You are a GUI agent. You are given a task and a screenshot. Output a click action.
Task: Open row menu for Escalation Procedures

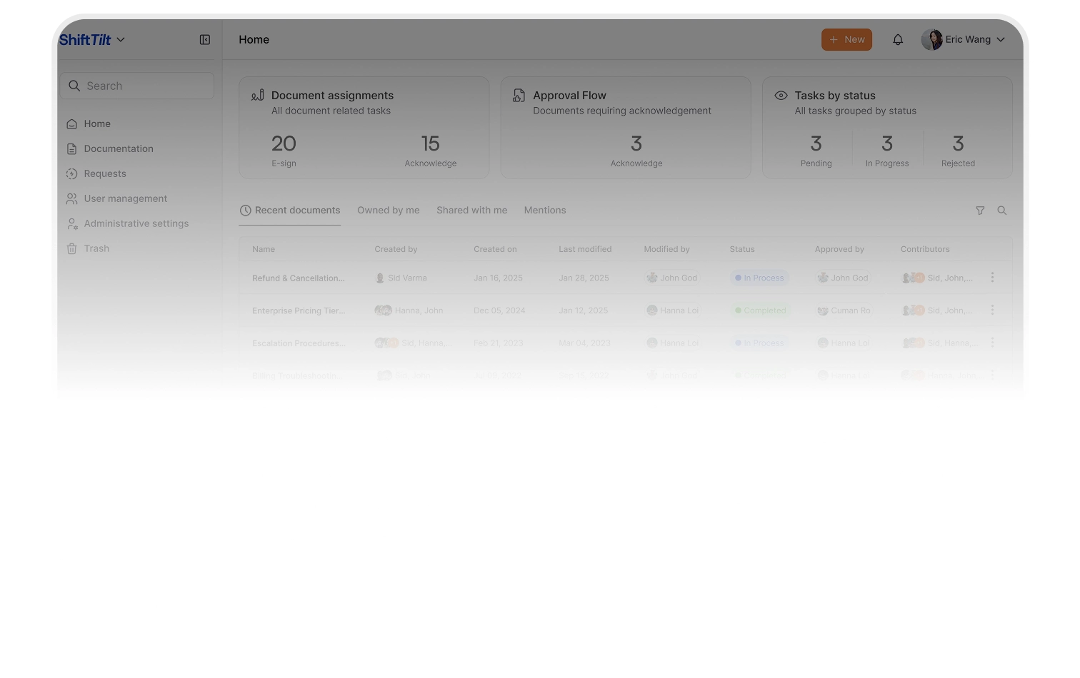pos(992,343)
